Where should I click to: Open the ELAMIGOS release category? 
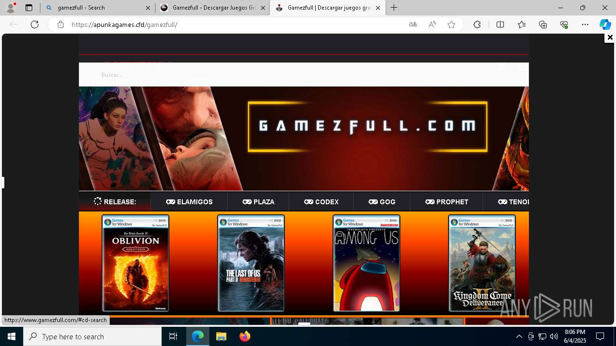coord(189,202)
